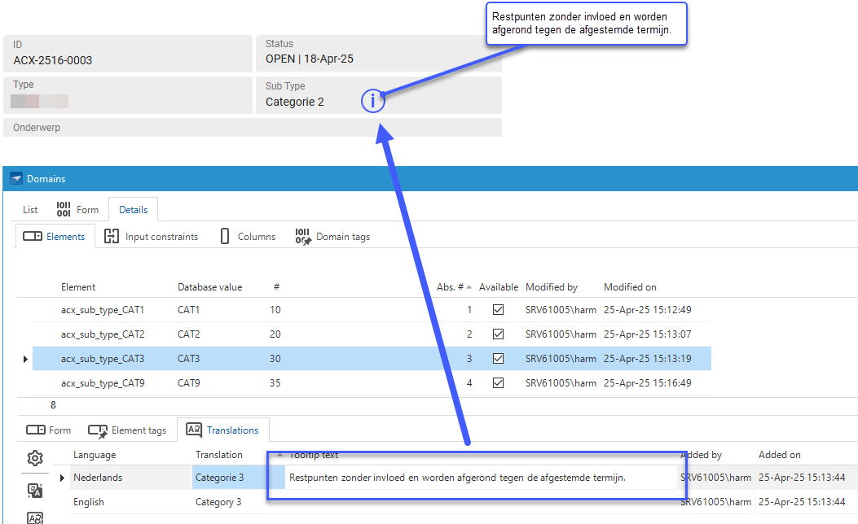Open the Input constraints tab
Viewport: 858px width, 524px height.
[x=152, y=236]
